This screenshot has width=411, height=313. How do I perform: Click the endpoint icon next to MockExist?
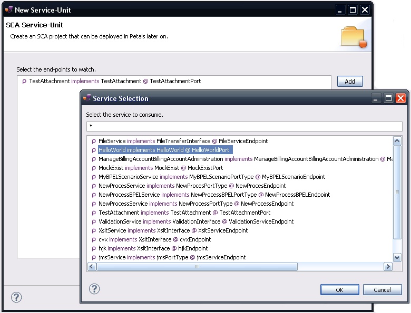click(94, 168)
